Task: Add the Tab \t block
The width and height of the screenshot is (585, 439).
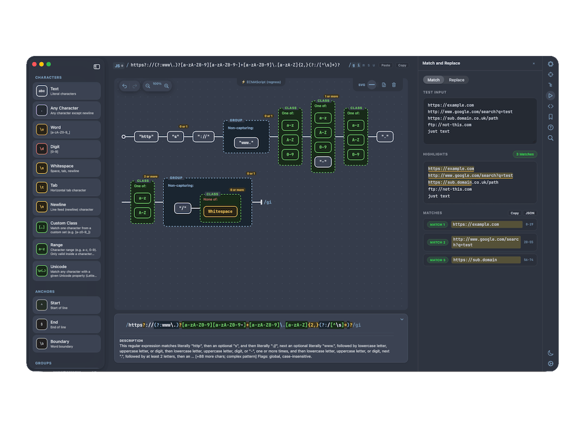Action: pos(67,187)
